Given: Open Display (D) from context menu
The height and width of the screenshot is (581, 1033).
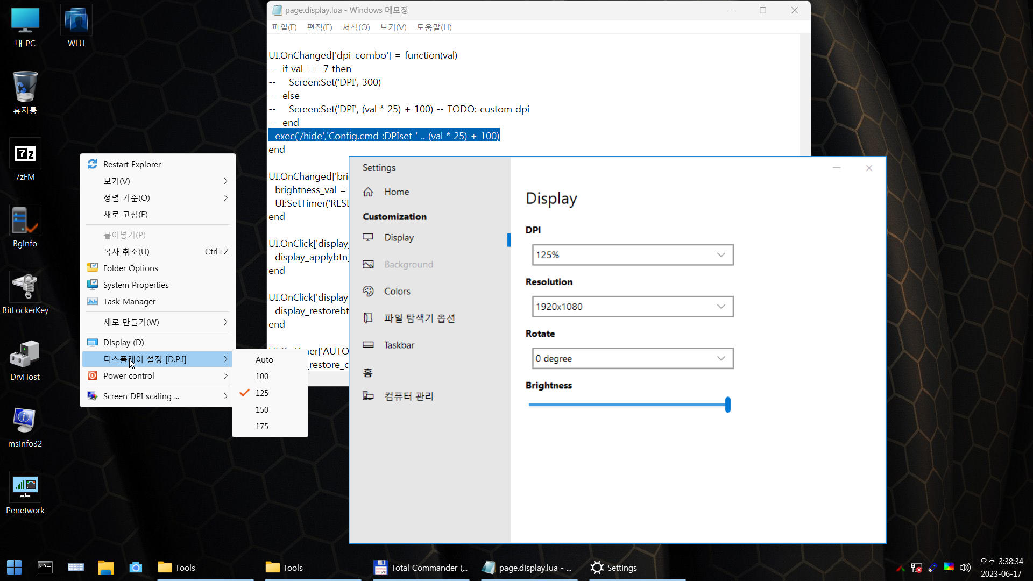Looking at the screenshot, I should (x=158, y=342).
